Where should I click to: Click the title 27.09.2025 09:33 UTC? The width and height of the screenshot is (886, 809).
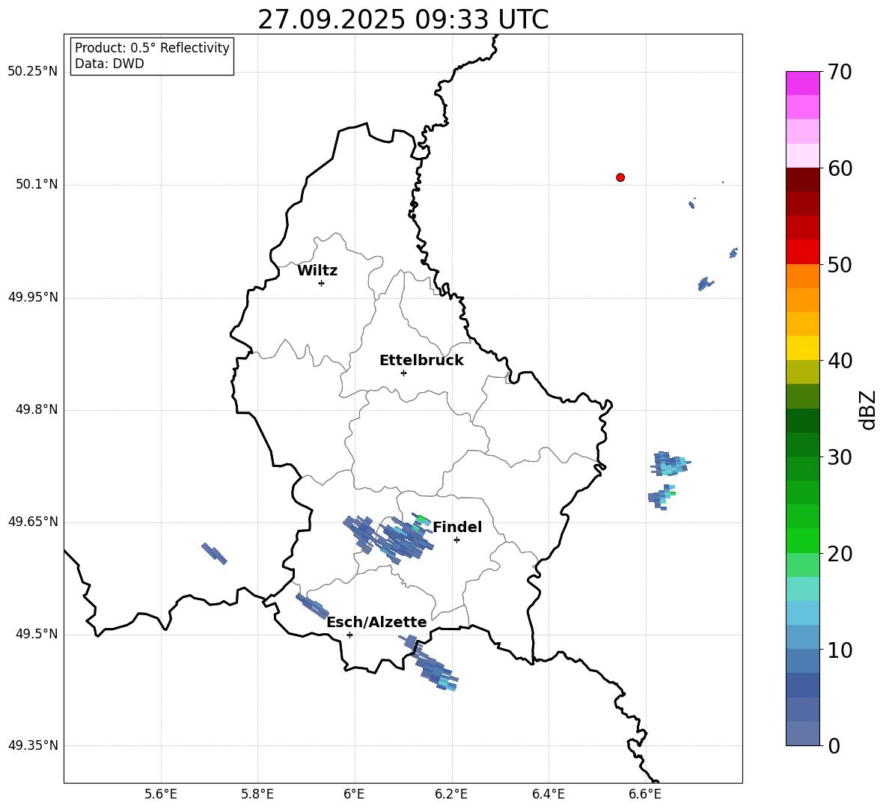click(403, 19)
